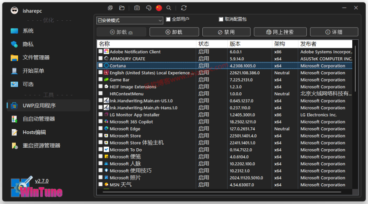The width and height of the screenshot is (368, 204).
Task: Click the 网上搜索 online search button
Action: (280, 32)
